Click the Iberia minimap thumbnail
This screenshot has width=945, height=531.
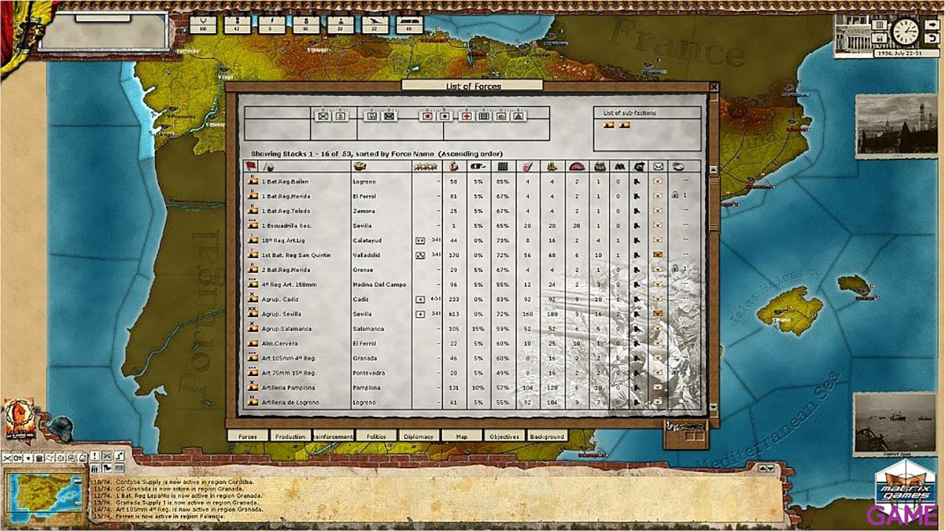pos(44,493)
